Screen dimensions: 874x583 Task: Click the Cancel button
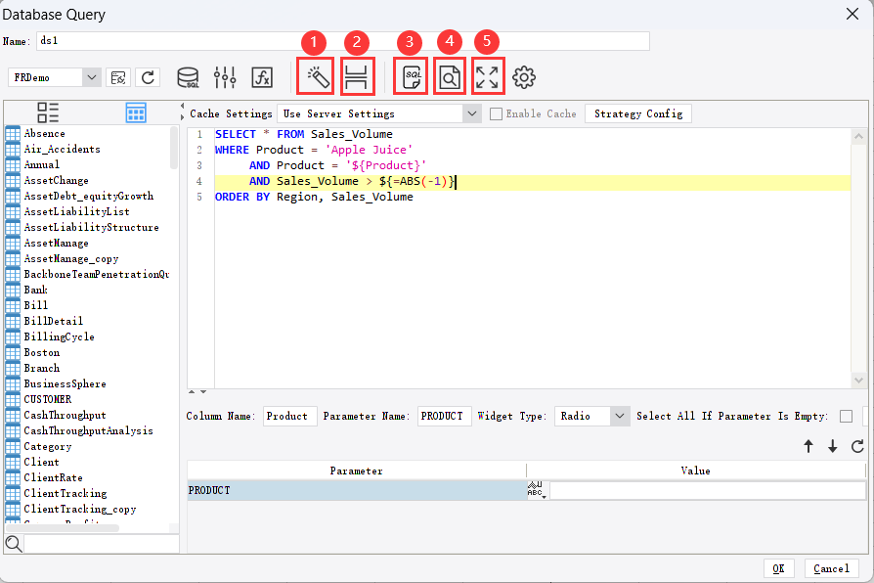click(831, 568)
